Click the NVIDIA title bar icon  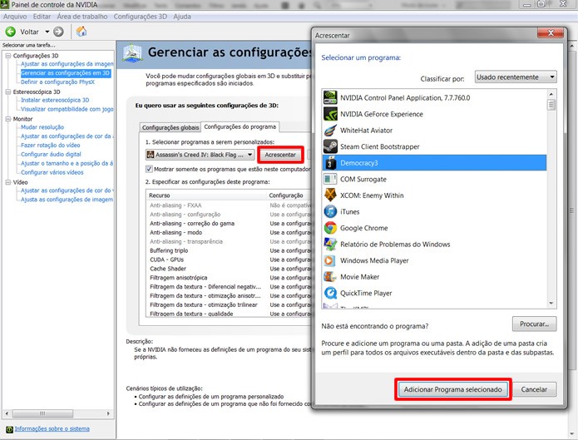pos(5,4)
